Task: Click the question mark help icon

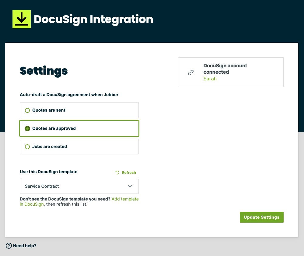Action: 9,246
